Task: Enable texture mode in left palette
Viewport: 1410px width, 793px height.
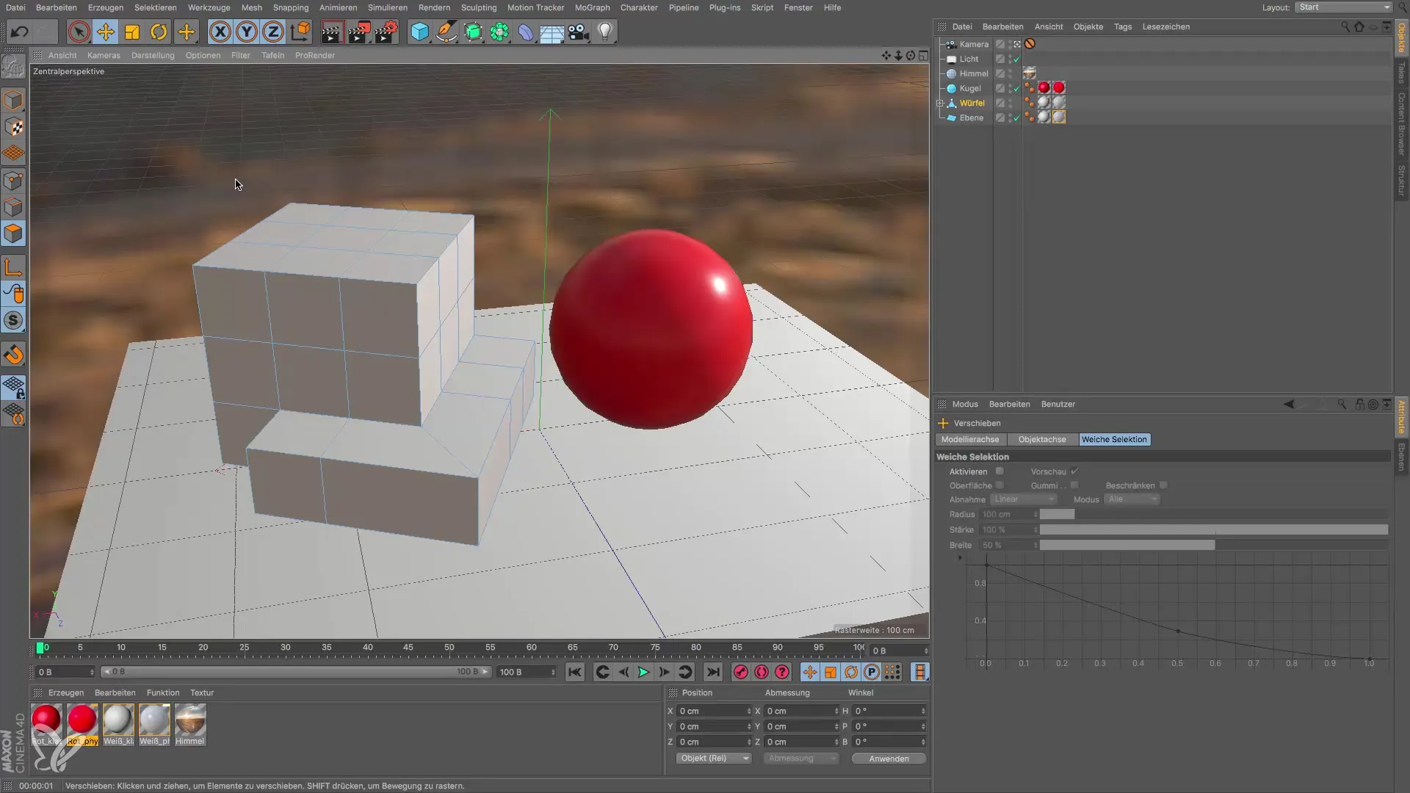Action: (x=14, y=126)
